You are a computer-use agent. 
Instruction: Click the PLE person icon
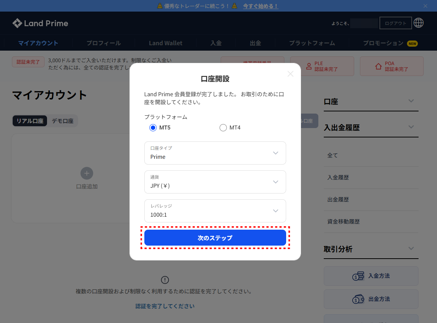point(309,66)
